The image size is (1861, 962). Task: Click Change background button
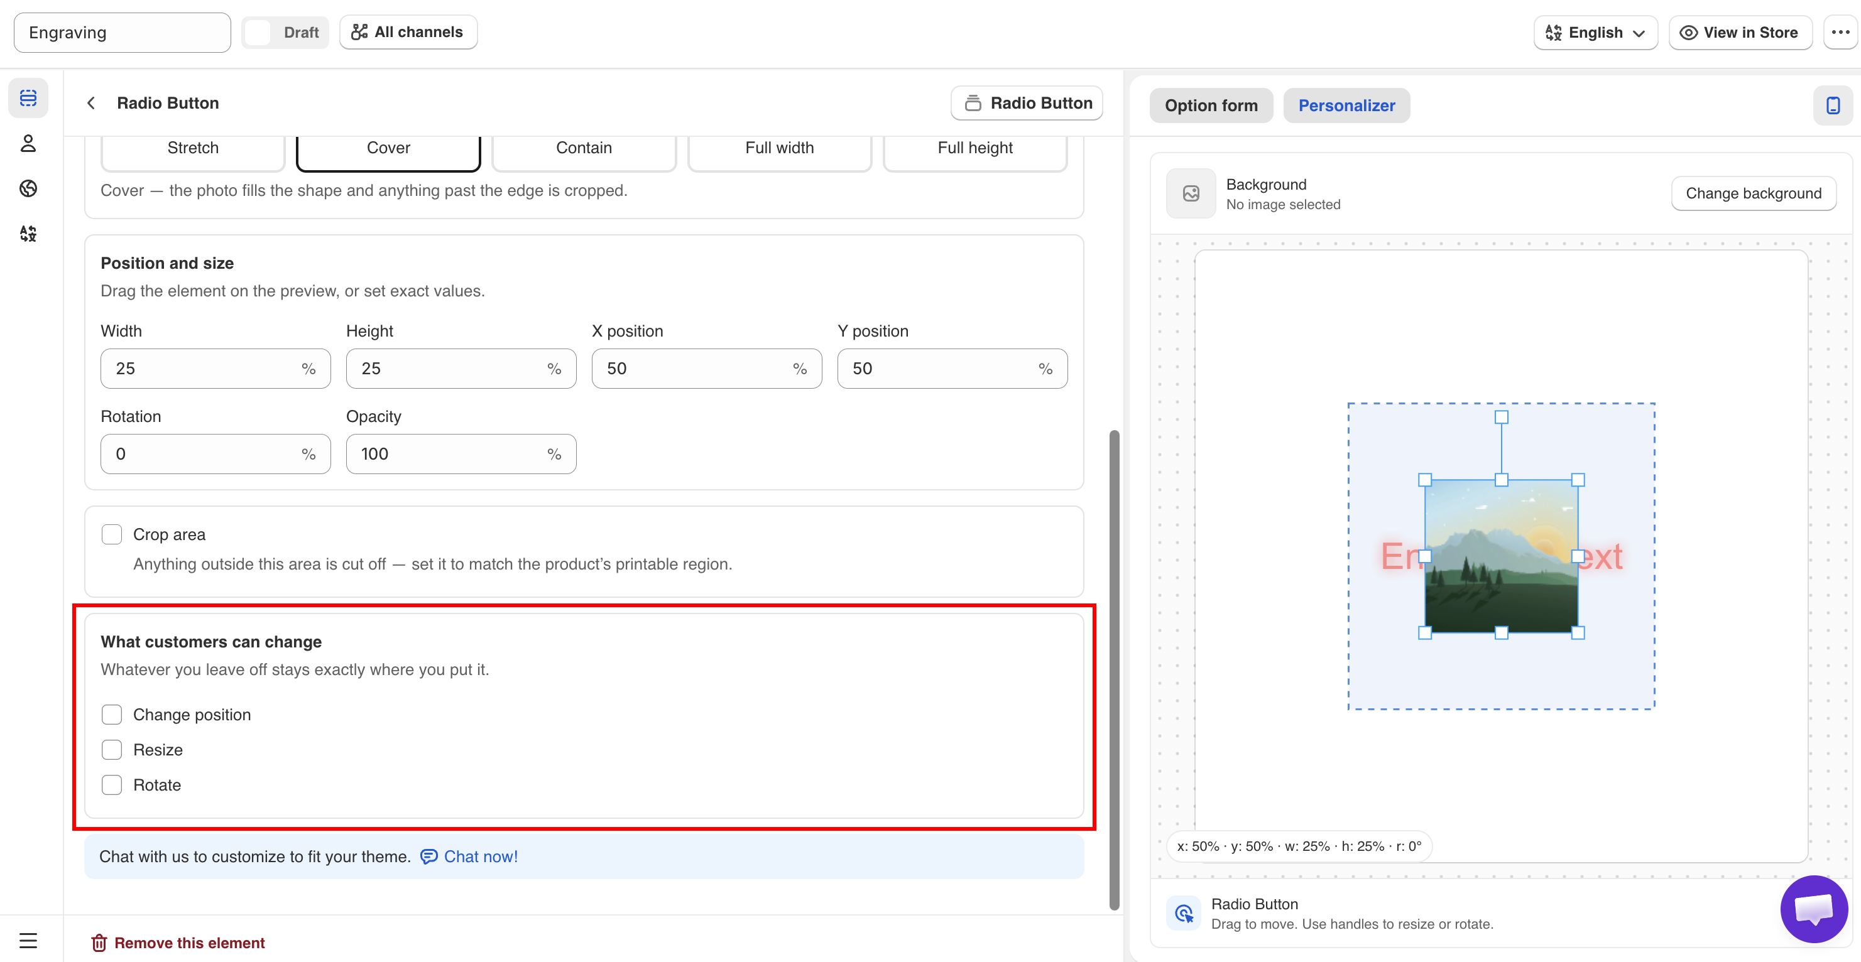pos(1754,193)
